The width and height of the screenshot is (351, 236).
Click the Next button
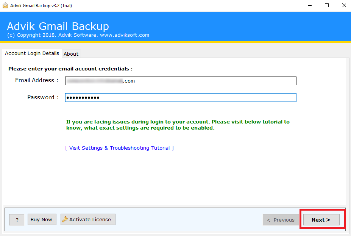pyautogui.click(x=321, y=220)
